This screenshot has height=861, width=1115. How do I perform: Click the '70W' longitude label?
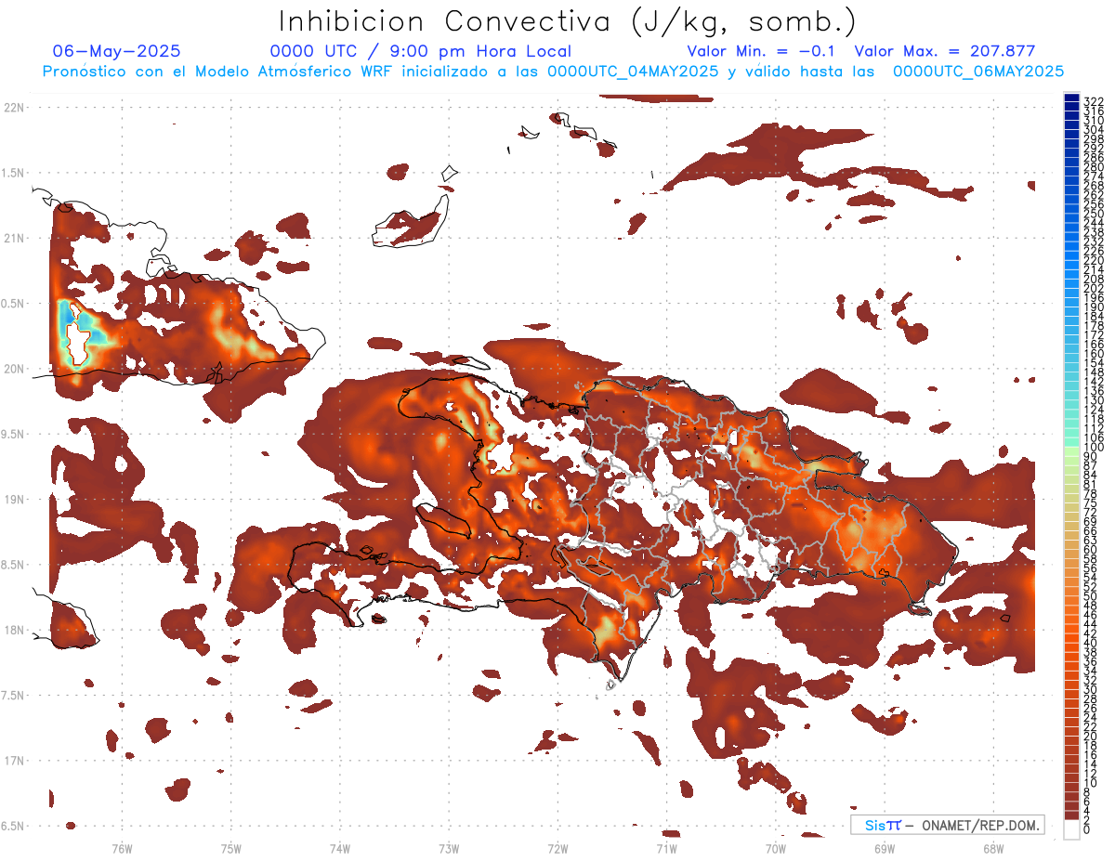click(776, 848)
